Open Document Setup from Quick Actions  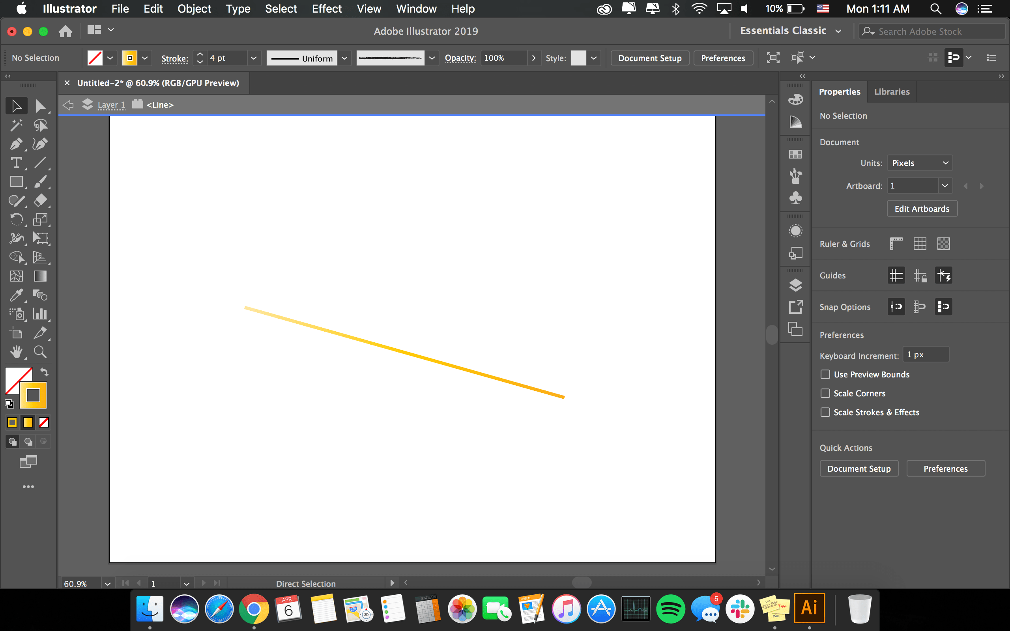pos(858,468)
